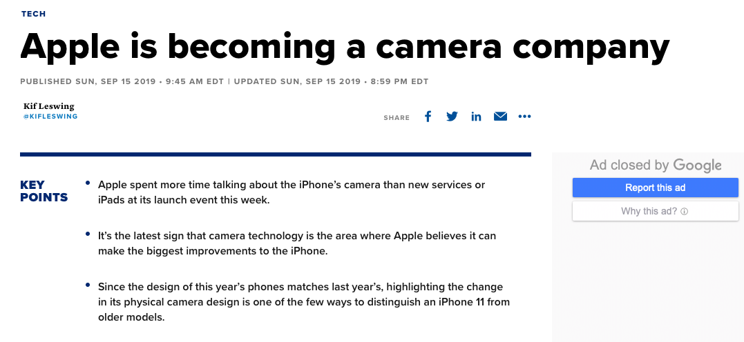Click the first key point about launch event
Viewport: 744px width, 342px height.
pyautogui.click(x=291, y=192)
